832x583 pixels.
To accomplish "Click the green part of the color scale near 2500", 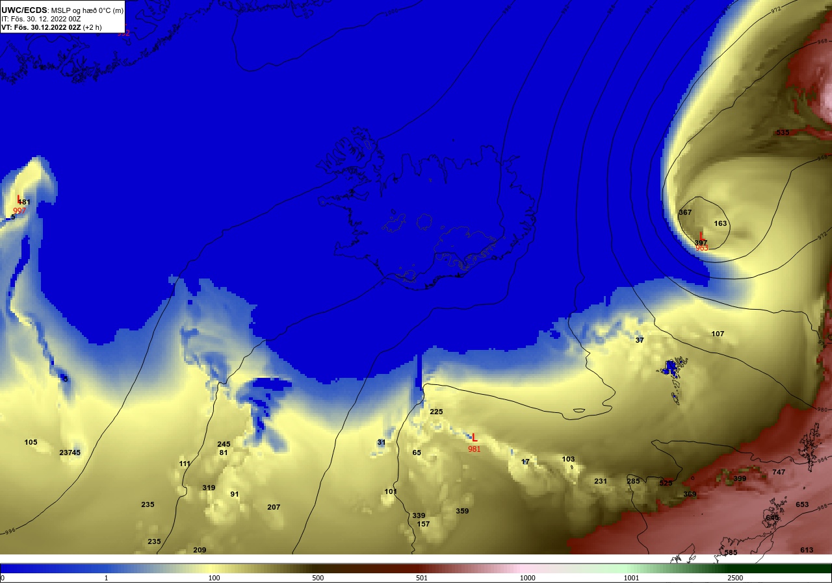I will [x=734, y=568].
